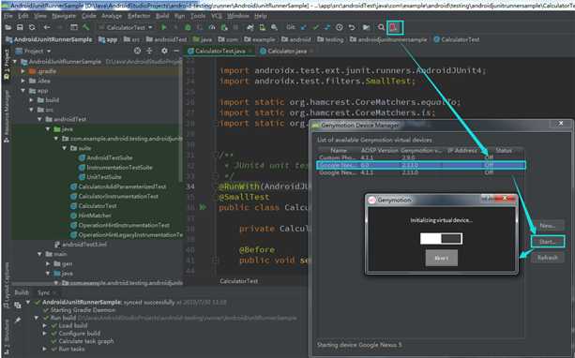Expand Configure build in Build output
This screenshot has width=575, height=358.
point(45,333)
